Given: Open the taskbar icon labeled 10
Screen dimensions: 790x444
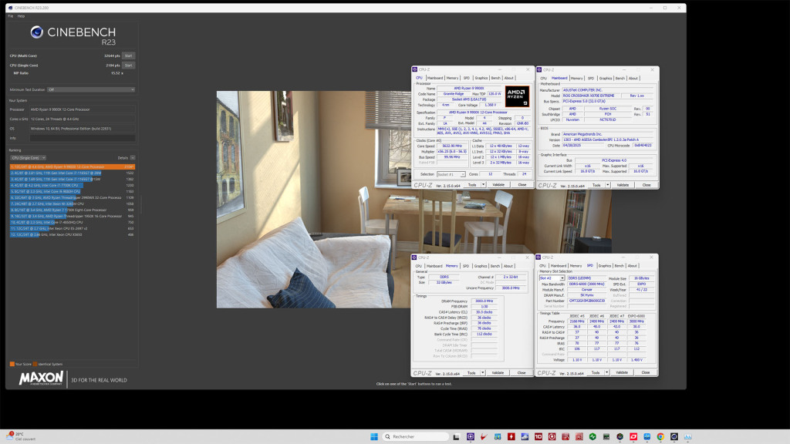Looking at the screenshot, I should 538,436.
